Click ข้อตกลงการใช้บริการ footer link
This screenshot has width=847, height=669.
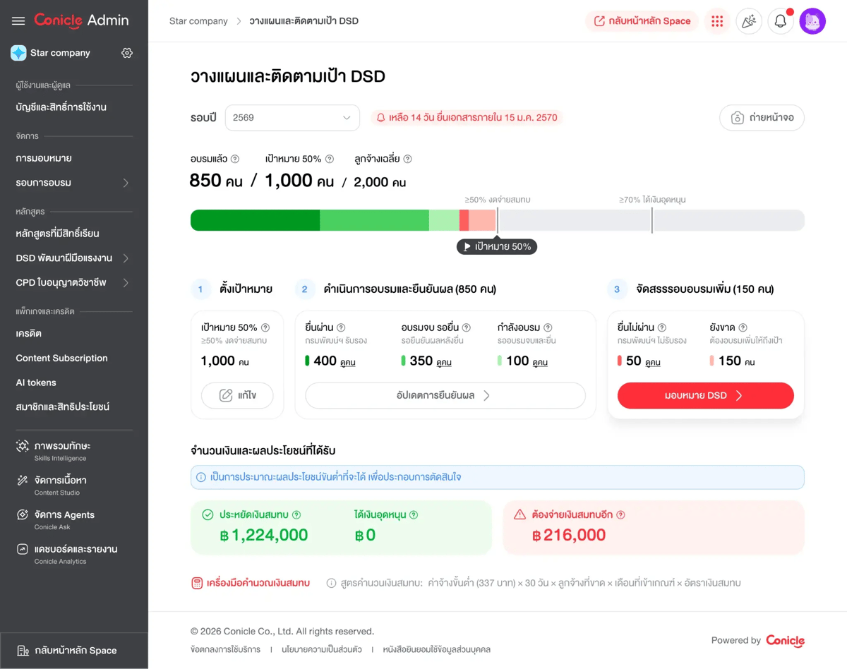click(225, 649)
